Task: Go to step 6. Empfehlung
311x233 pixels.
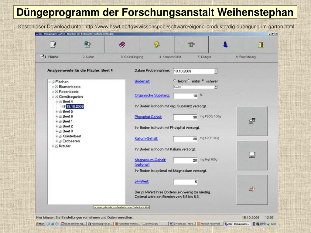Action: click(246, 57)
